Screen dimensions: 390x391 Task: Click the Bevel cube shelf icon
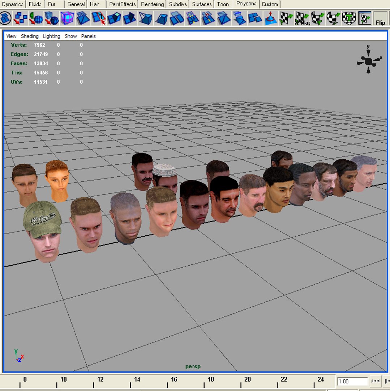click(162, 18)
